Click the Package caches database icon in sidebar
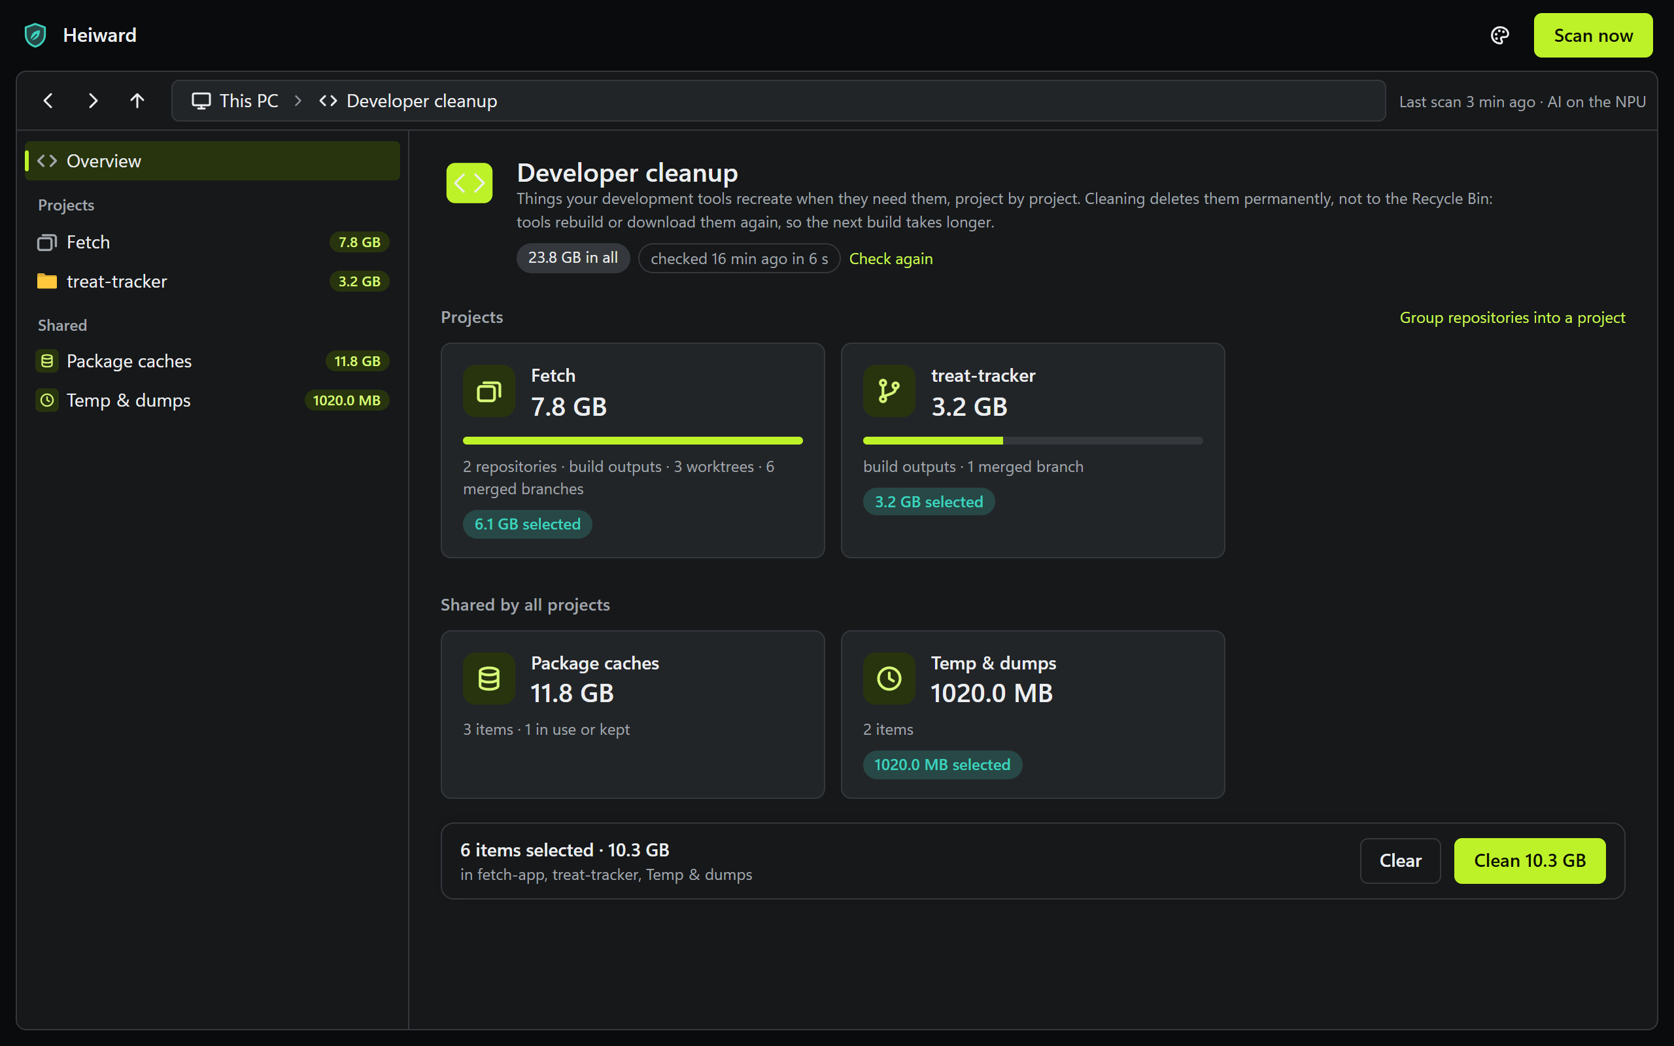Viewport: 1674px width, 1046px height. coord(47,361)
